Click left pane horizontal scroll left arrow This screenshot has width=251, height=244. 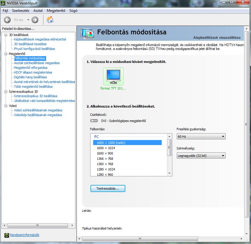pos(4,225)
